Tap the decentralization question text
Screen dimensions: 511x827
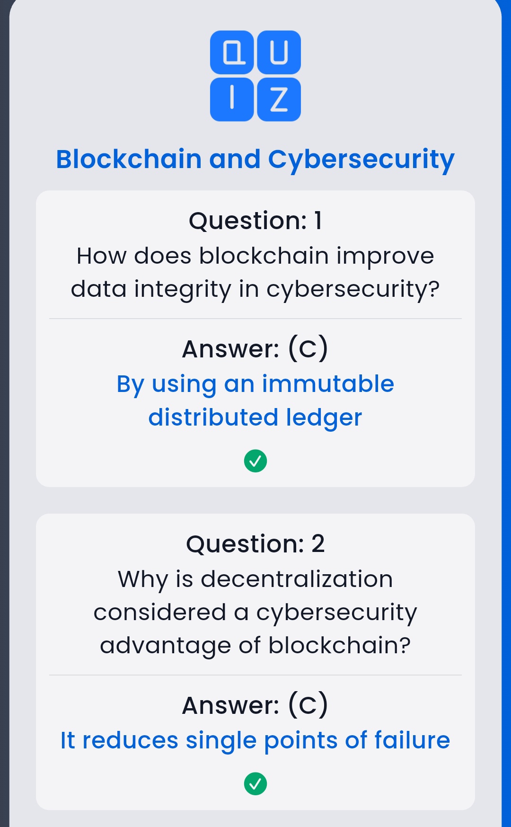pyautogui.click(x=255, y=612)
